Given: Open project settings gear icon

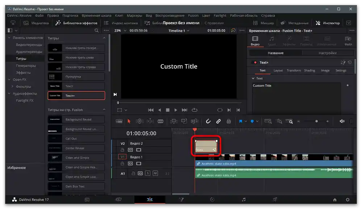Looking at the screenshot, I should pos(348,200).
